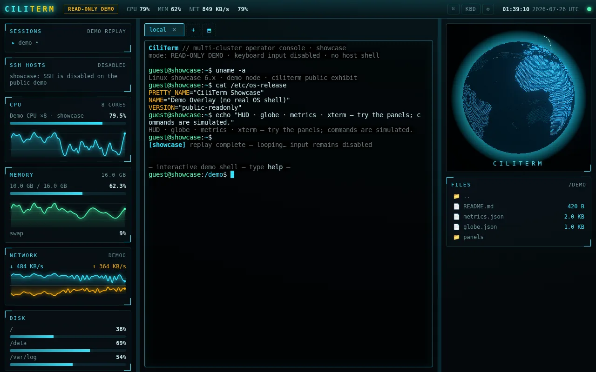This screenshot has width=596, height=372.
Task: Click the CPU 79% header stat
Action: click(138, 9)
